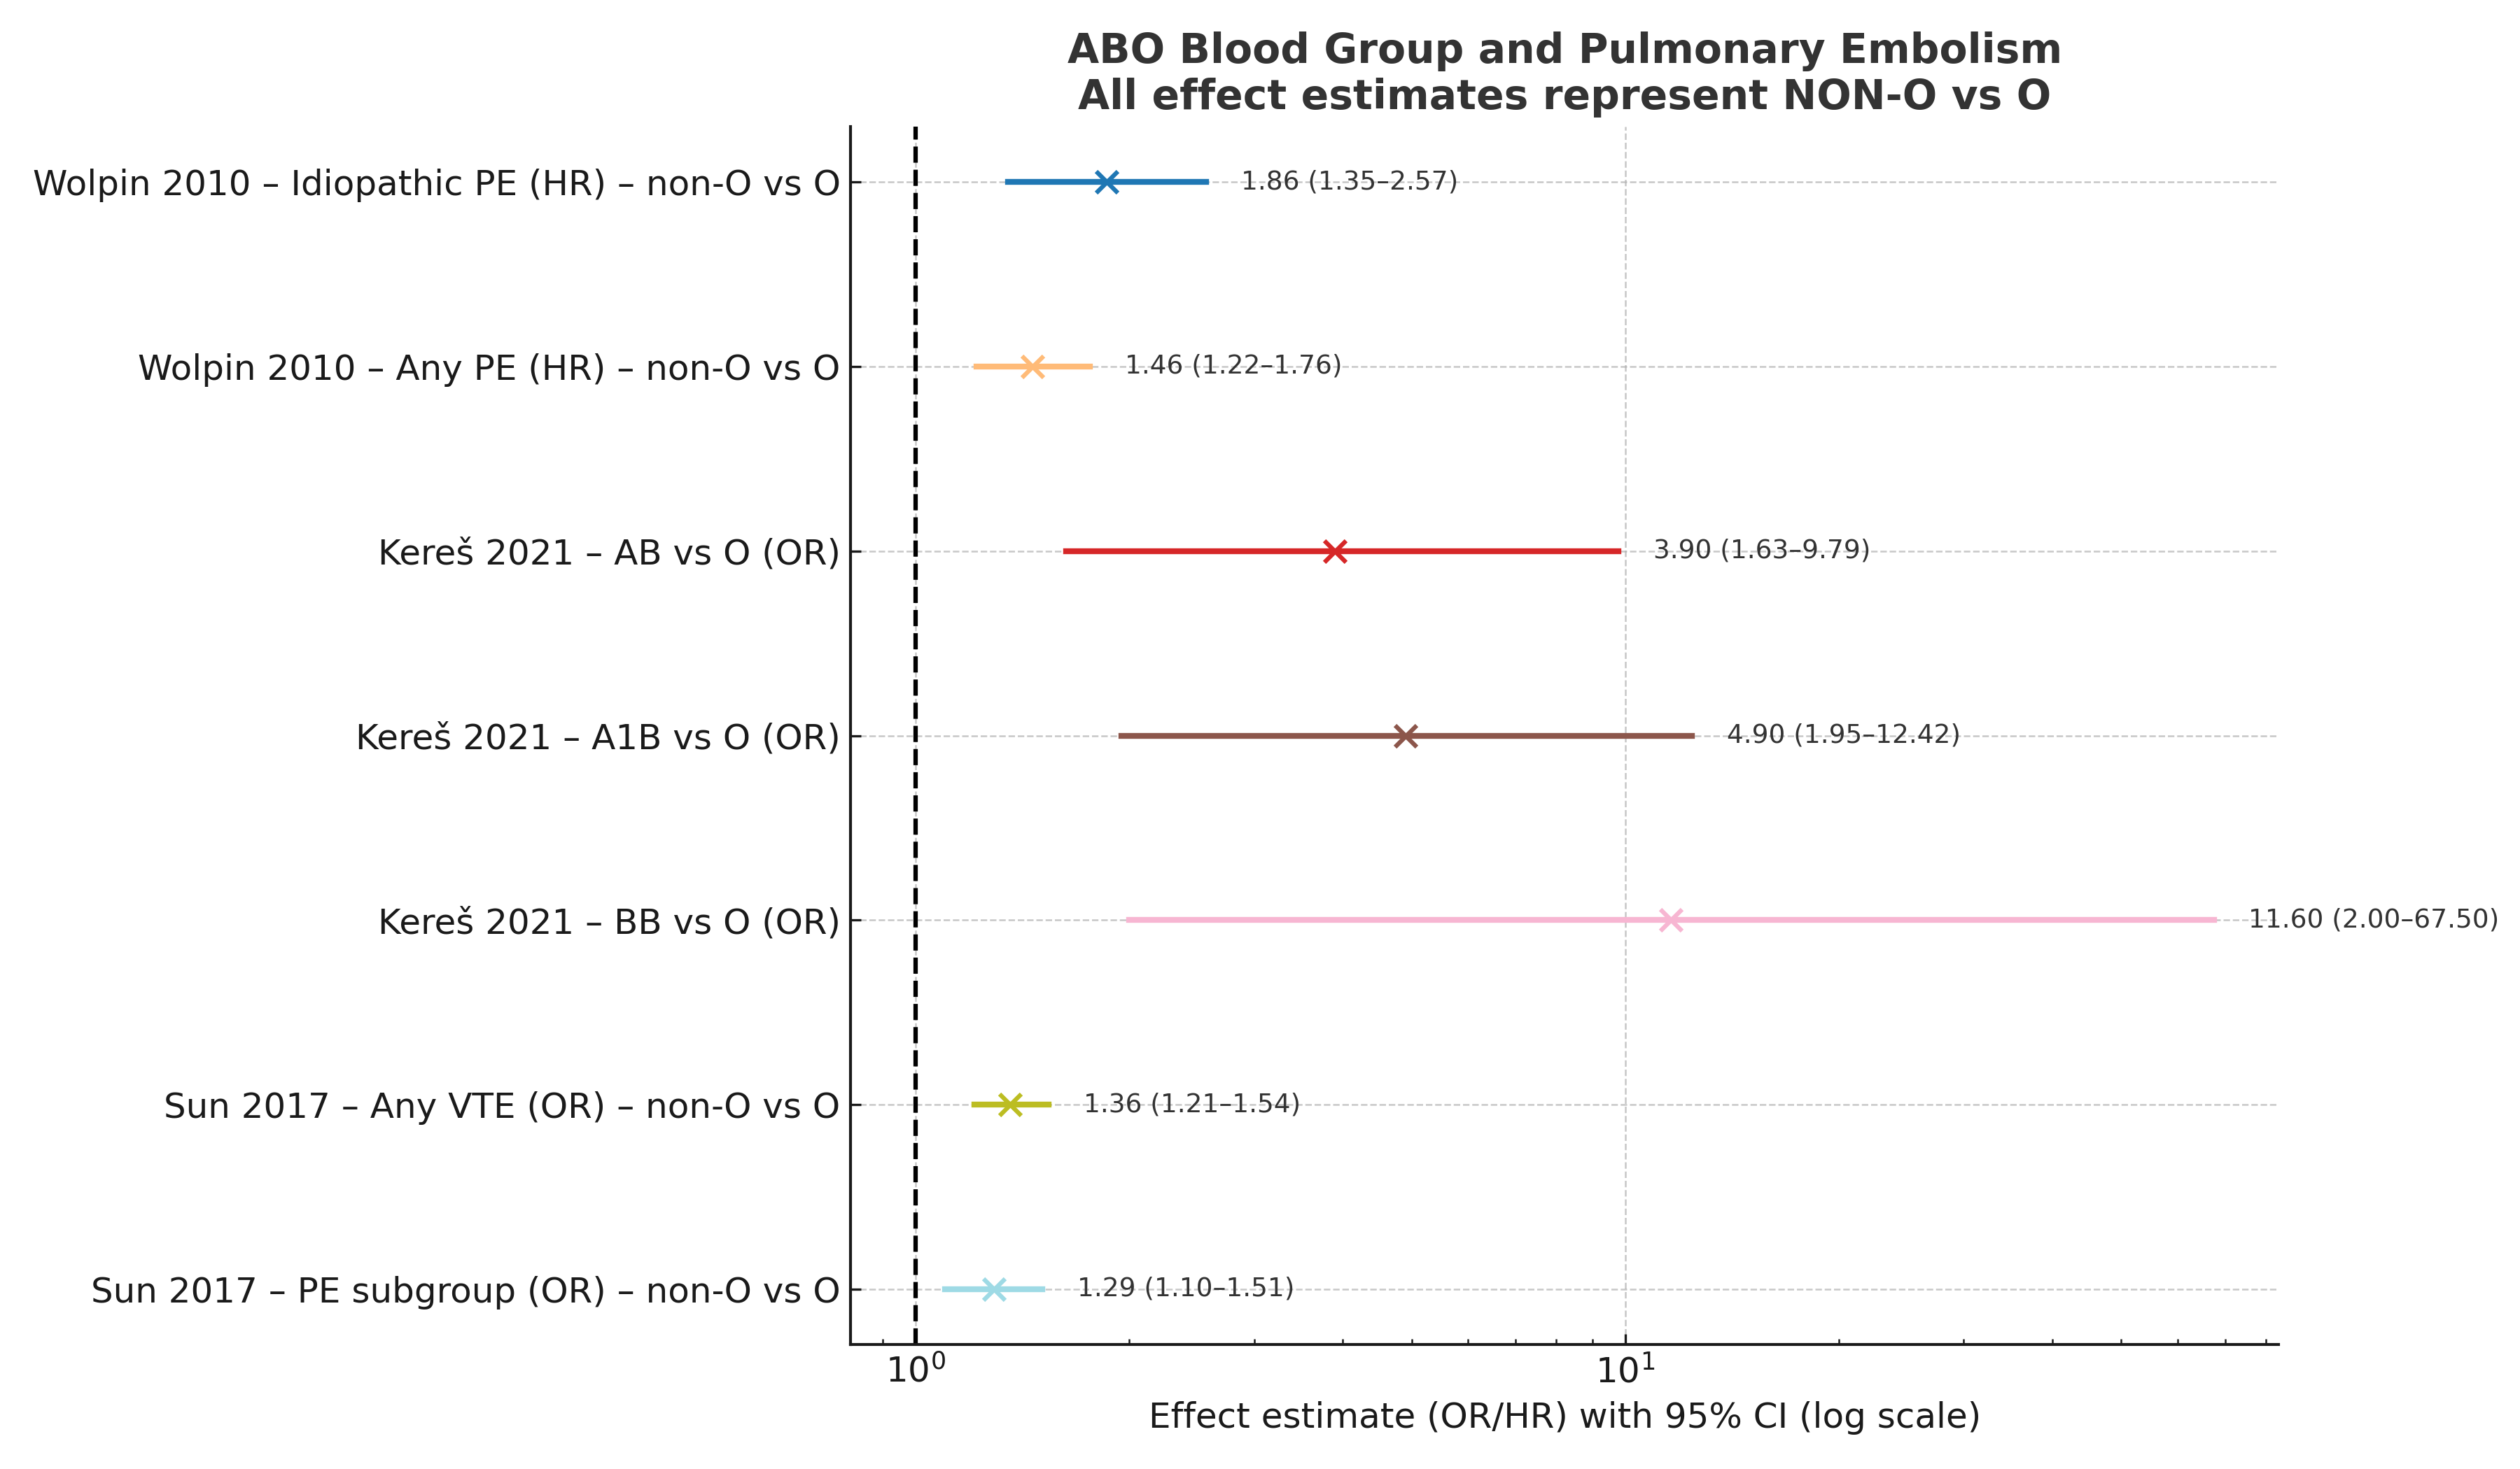Click the label Kereš 2021 – BB vs O
The width and height of the screenshot is (2520, 1469).
(x=608, y=921)
